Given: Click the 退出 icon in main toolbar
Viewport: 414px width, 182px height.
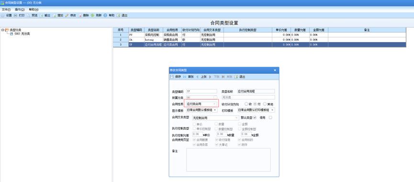Looking at the screenshot, I should pos(118,16).
